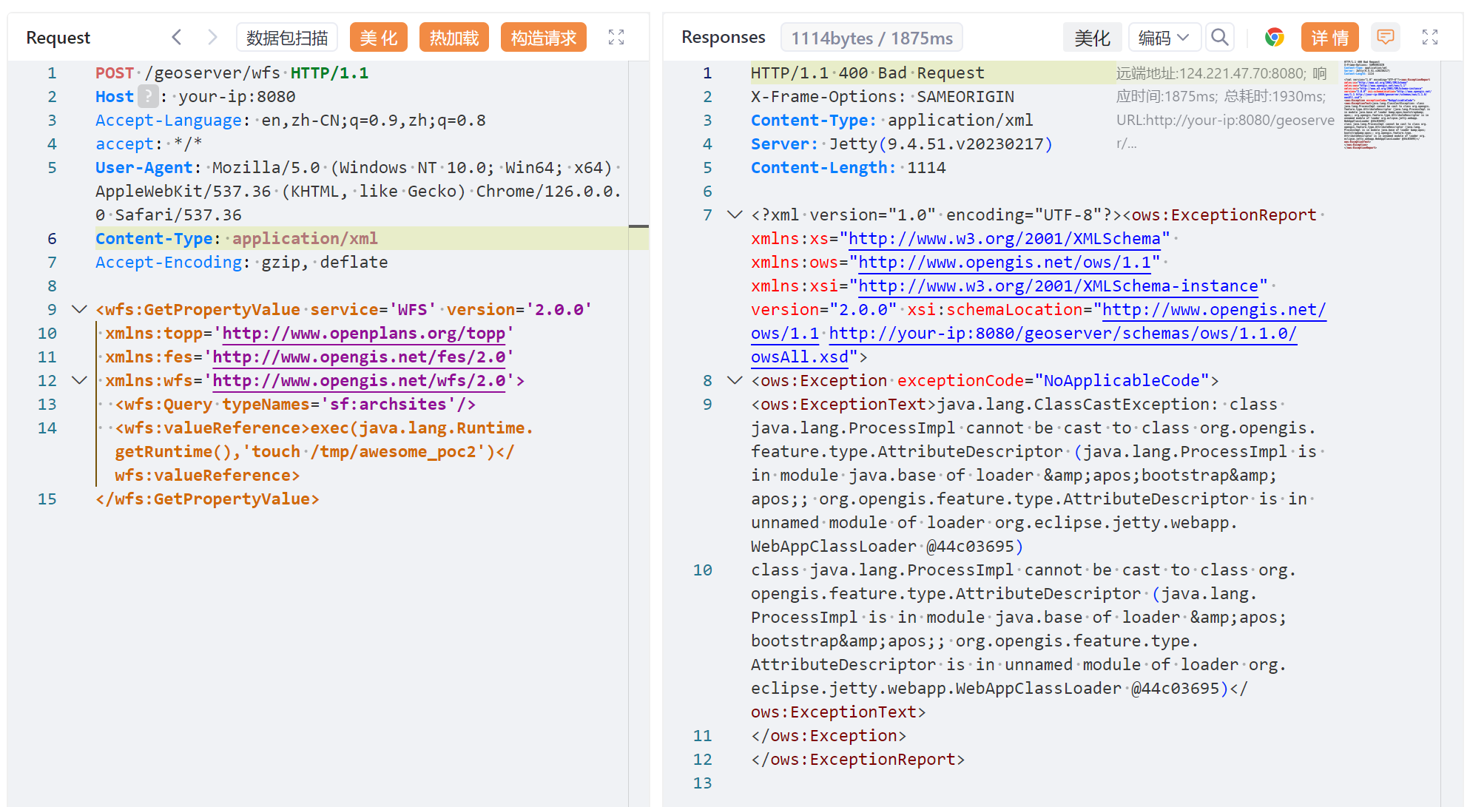
Task: Collapse the xmlns:wfs fold arrow on line 12
Action: point(79,380)
